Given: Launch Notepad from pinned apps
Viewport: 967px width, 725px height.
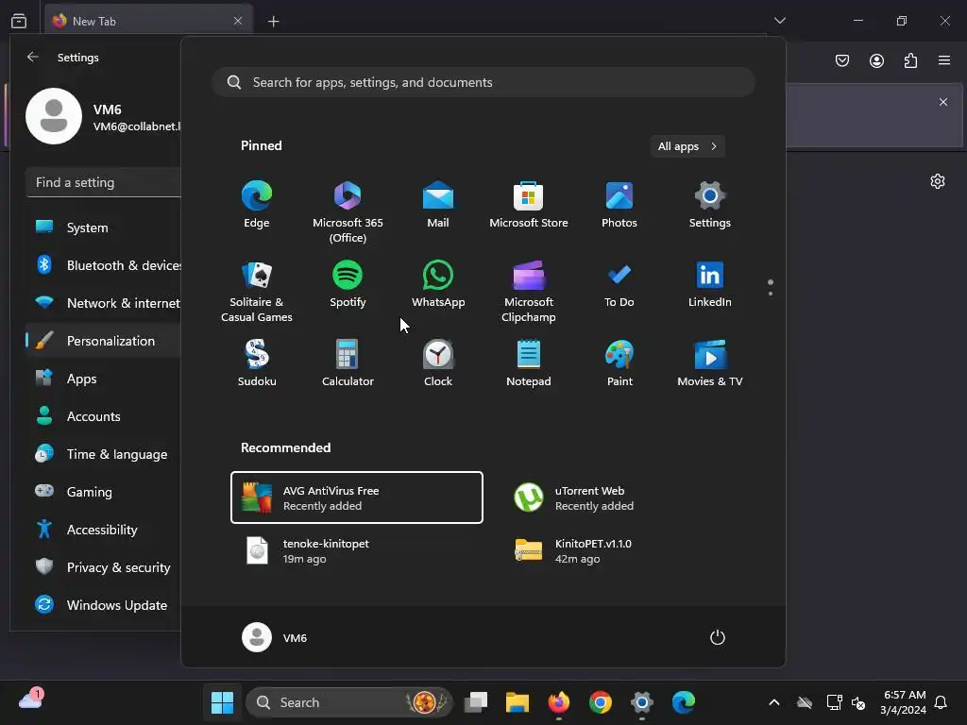Looking at the screenshot, I should (529, 363).
